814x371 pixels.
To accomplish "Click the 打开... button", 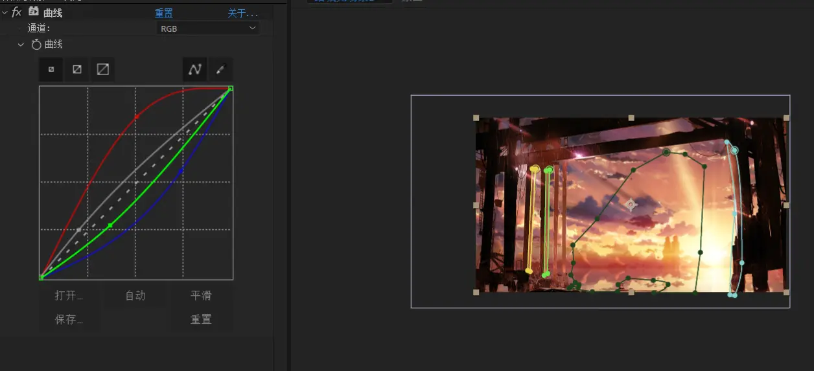I will point(69,295).
